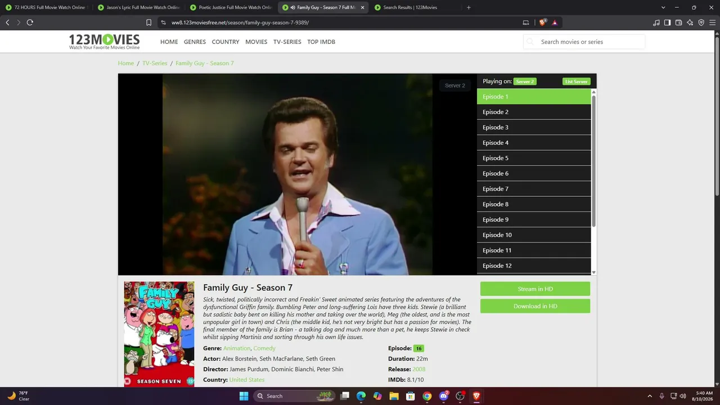720x405 pixels.
Task: Go to the TV-SERIES section
Action: (x=287, y=42)
